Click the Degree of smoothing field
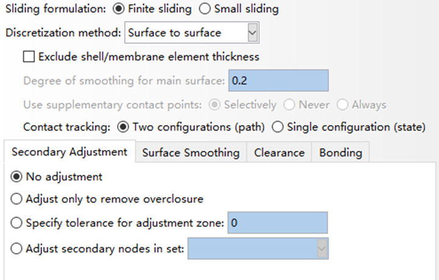The height and width of the screenshot is (280, 439). point(277,81)
